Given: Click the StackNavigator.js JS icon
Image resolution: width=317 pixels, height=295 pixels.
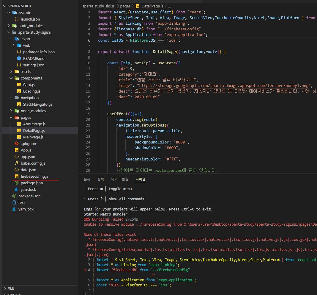Looking at the screenshot, I should point(19,104).
